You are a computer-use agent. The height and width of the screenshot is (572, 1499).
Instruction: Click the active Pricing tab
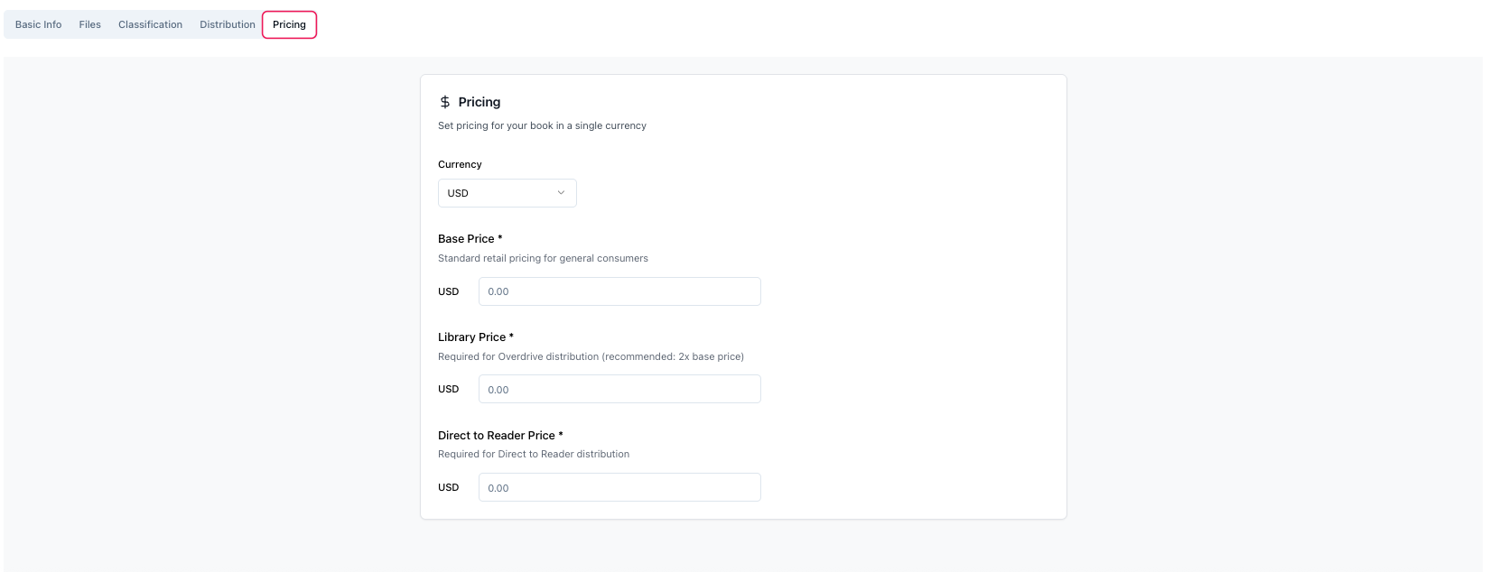[x=289, y=24]
